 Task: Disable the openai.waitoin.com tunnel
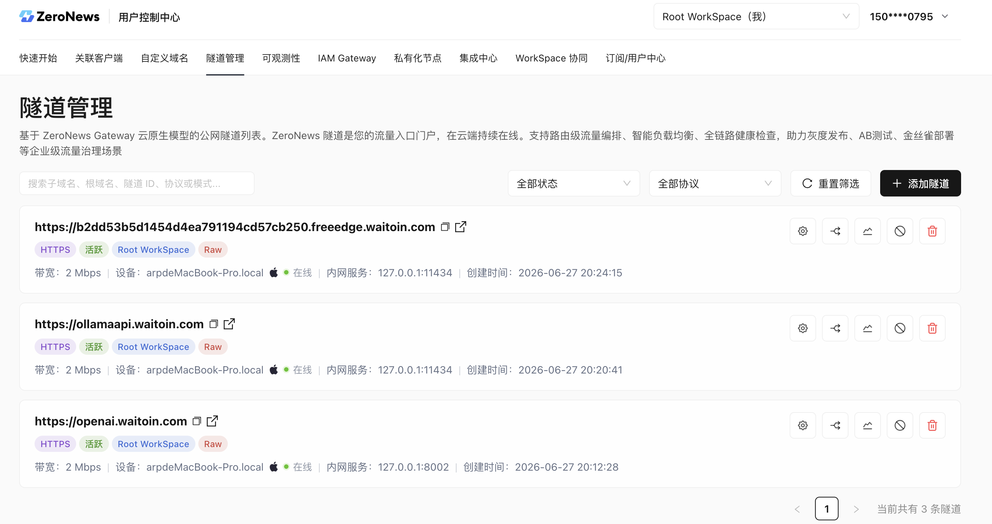point(900,425)
